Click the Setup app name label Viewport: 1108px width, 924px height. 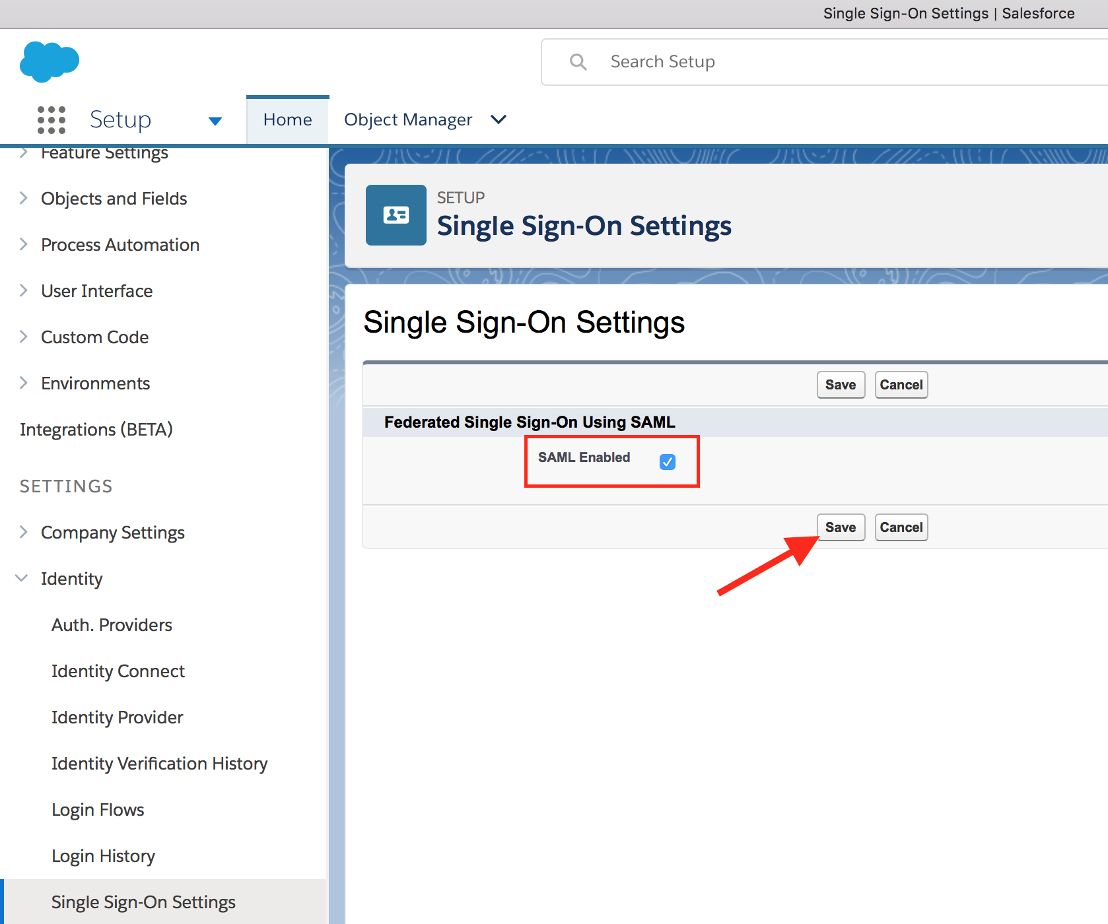point(120,119)
